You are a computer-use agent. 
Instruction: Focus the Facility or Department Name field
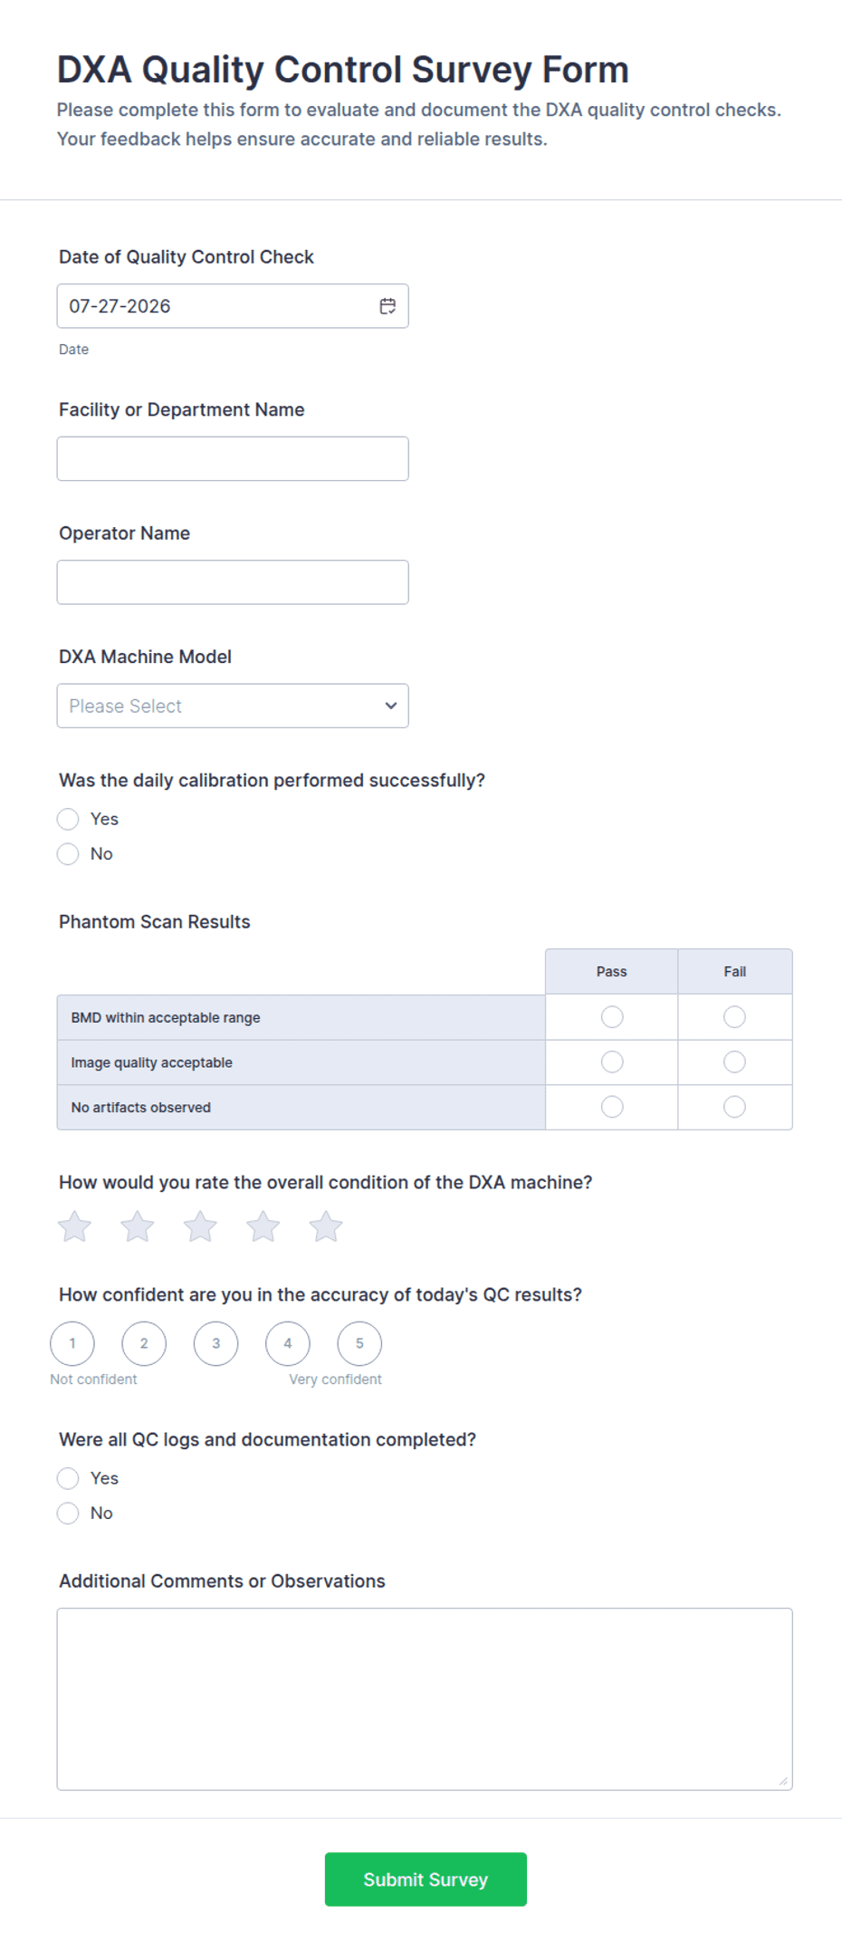233,458
